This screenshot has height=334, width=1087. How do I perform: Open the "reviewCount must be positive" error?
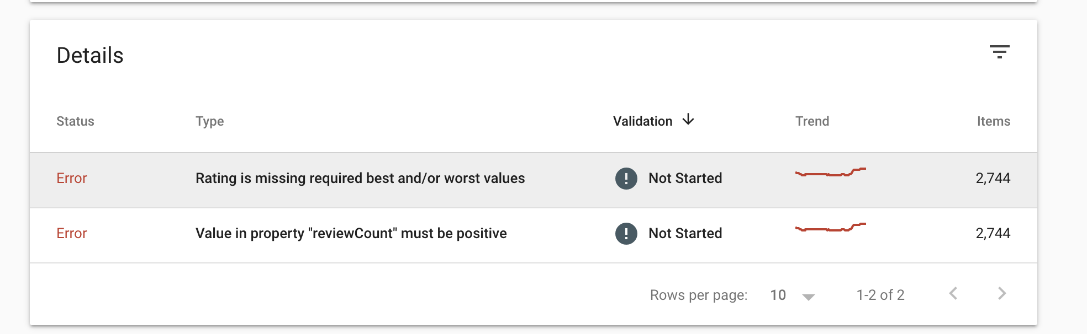pyautogui.click(x=351, y=233)
